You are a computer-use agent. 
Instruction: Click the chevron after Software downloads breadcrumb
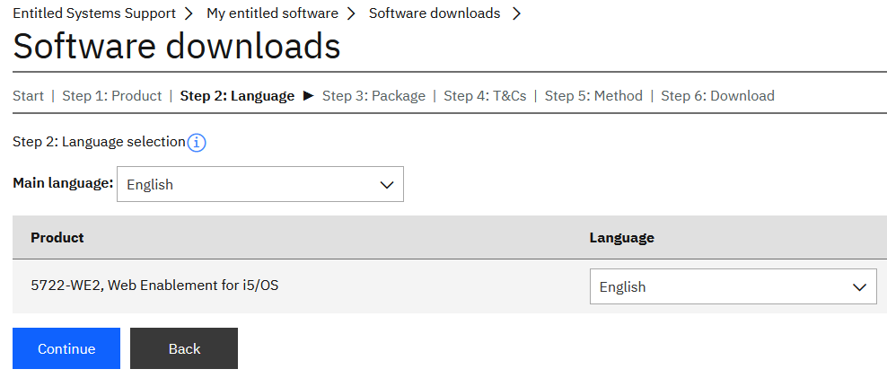point(517,13)
